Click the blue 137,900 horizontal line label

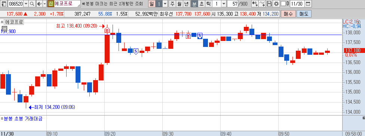click(x=8, y=32)
